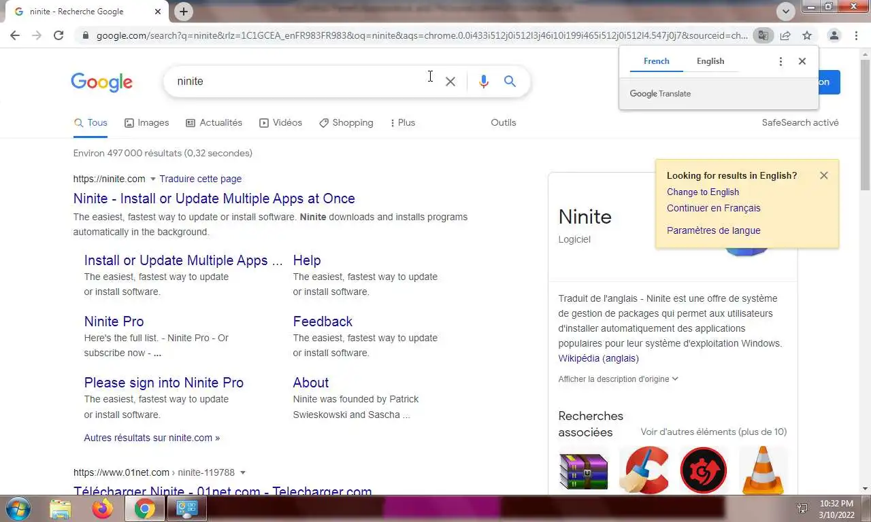871x522 pixels.
Task: Click the Google logo
Action: (x=101, y=82)
